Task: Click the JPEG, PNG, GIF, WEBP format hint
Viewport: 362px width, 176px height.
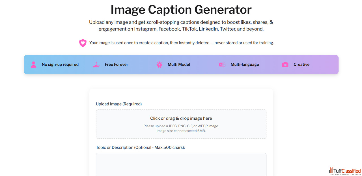Action: pyautogui.click(x=181, y=126)
